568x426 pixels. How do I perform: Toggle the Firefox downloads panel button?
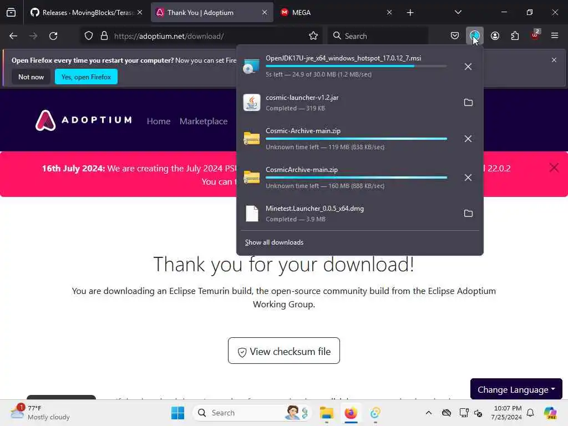[475, 35]
